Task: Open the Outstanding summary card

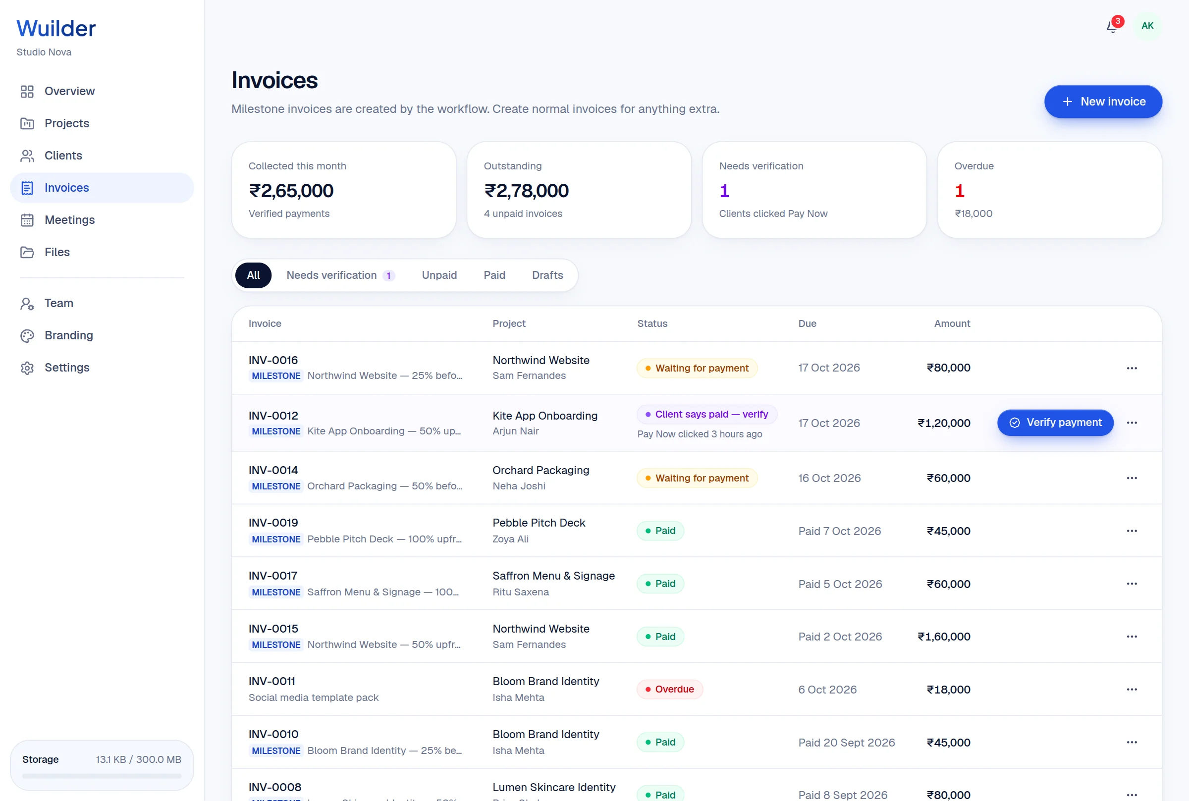Action: [x=579, y=190]
